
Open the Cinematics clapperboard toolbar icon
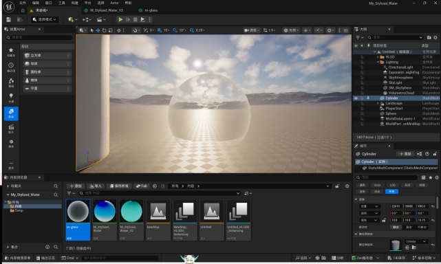101,20
